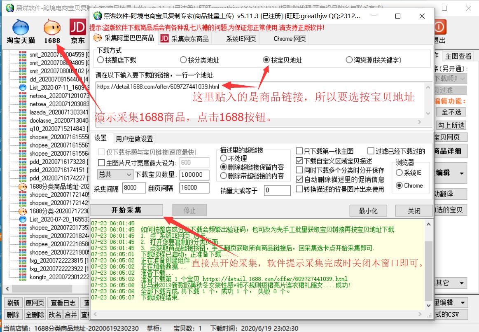Image resolution: width=479 pixels, height=332 pixels.
Task: Open the 主图查看 tab in main window
Action: point(458,56)
